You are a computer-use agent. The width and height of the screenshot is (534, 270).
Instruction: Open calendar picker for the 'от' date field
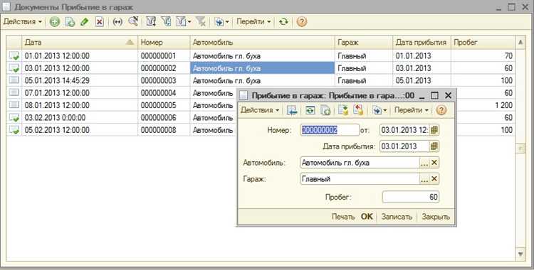pos(434,130)
